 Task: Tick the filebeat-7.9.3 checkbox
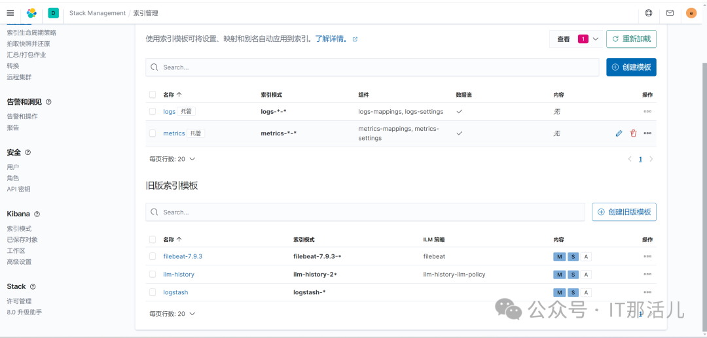click(153, 256)
